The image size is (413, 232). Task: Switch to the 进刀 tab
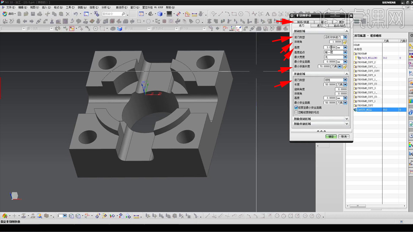click(301, 25)
